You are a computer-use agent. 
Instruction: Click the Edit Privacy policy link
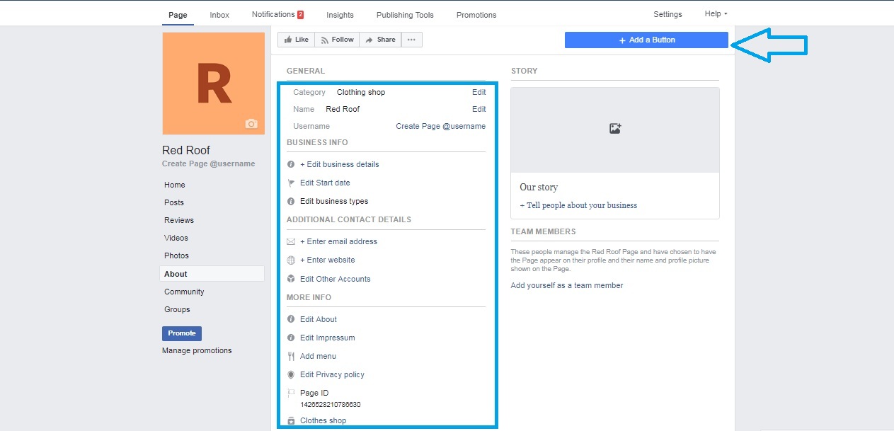tap(332, 374)
